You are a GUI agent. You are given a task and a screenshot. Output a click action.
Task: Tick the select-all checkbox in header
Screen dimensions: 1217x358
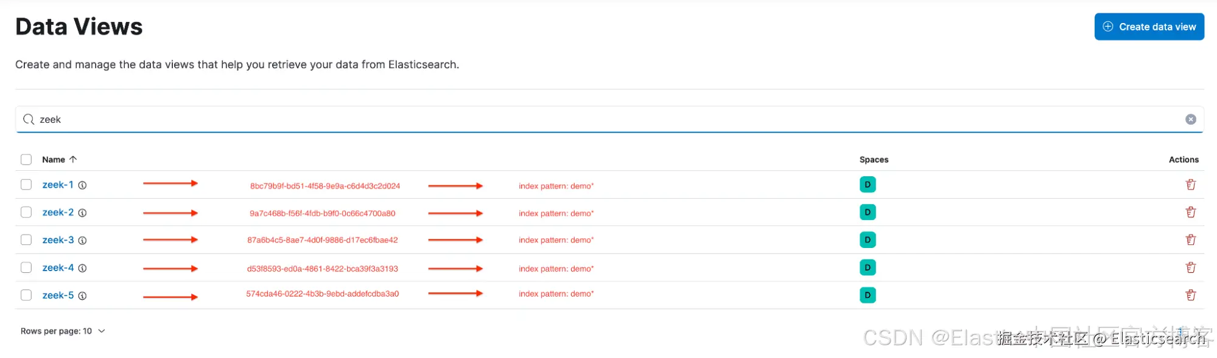click(x=26, y=160)
